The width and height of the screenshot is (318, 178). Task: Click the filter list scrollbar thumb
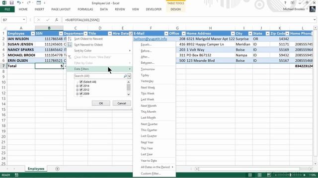(129, 87)
